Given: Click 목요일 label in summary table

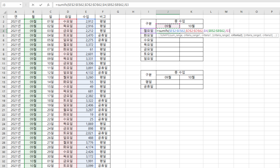Looking at the screenshot, I should pyautogui.click(x=148, y=45).
